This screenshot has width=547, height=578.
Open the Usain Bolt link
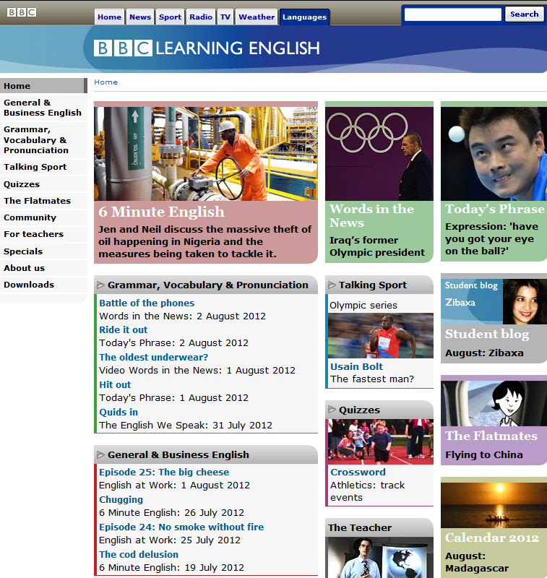(356, 366)
